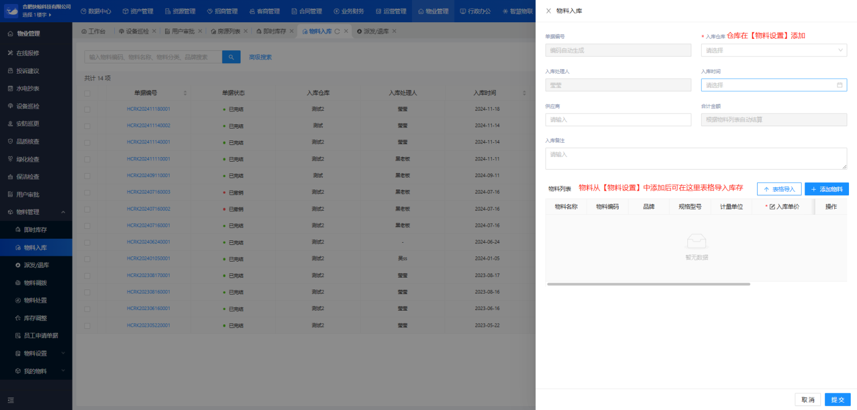Viewport: 857px width, 410px height.
Task: Click the 取消 button
Action: click(808, 400)
